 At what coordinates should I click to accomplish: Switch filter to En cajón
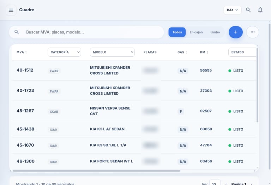coord(196,32)
